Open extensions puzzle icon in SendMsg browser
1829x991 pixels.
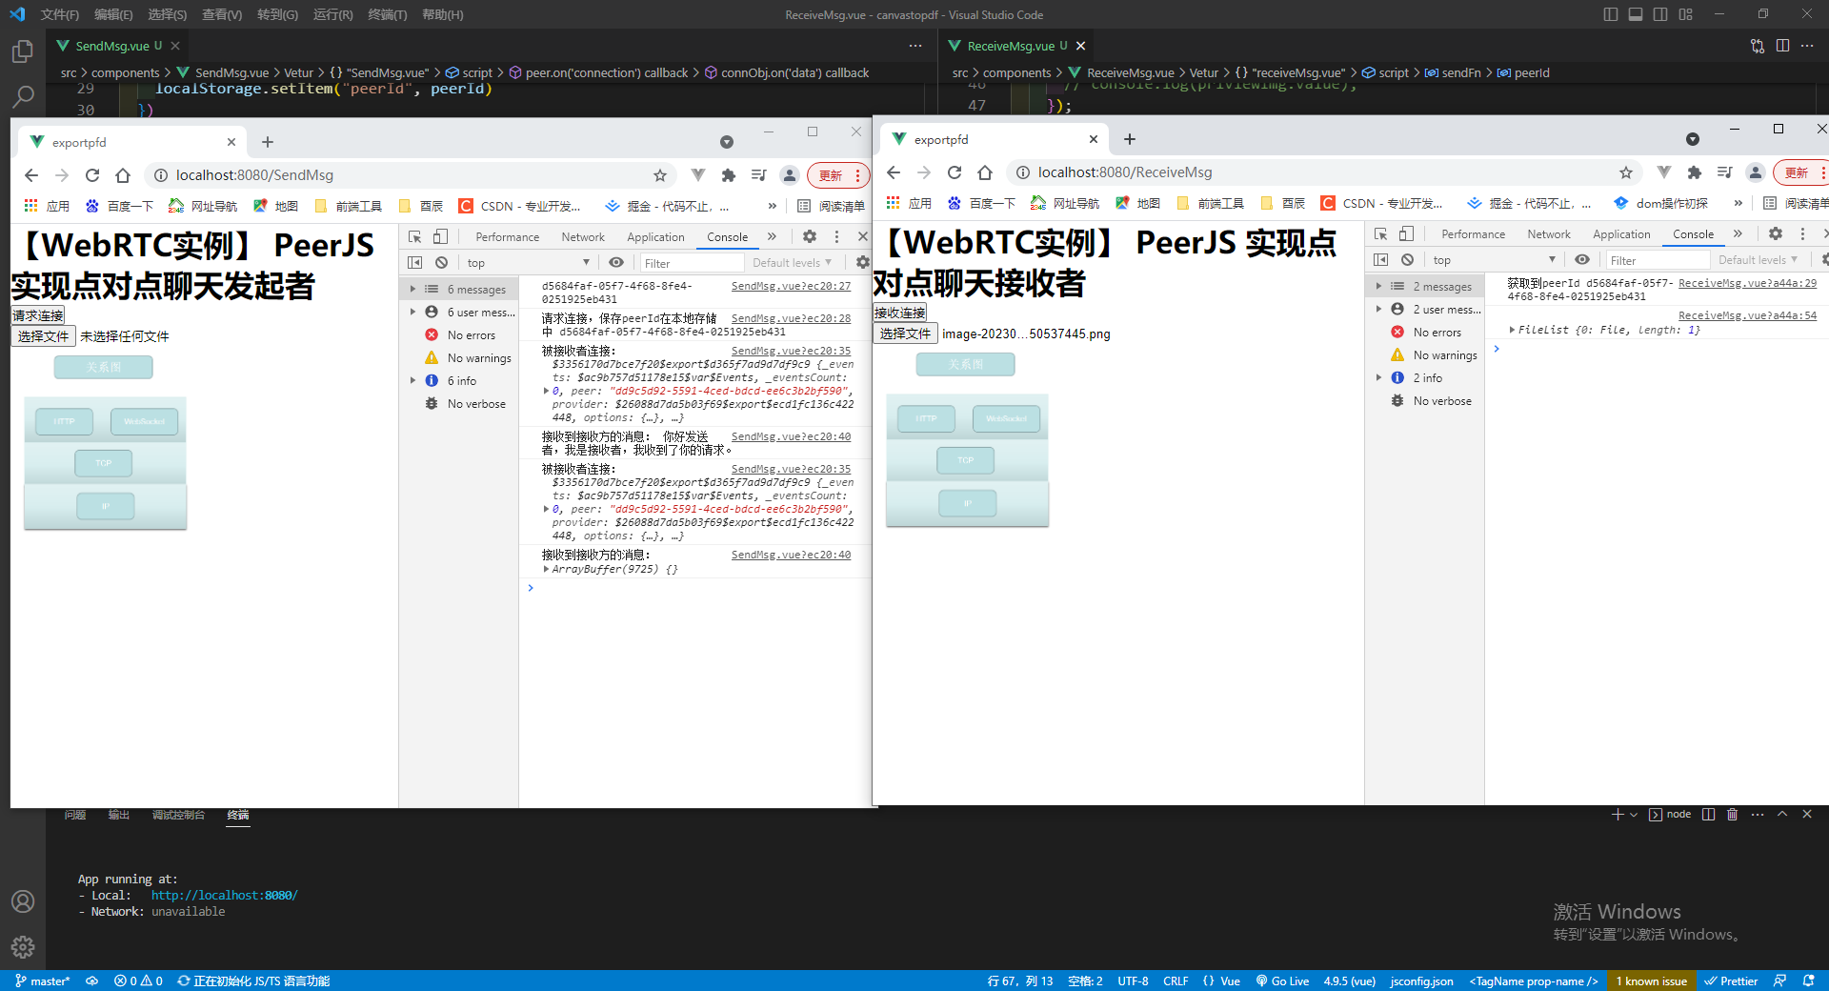729,175
